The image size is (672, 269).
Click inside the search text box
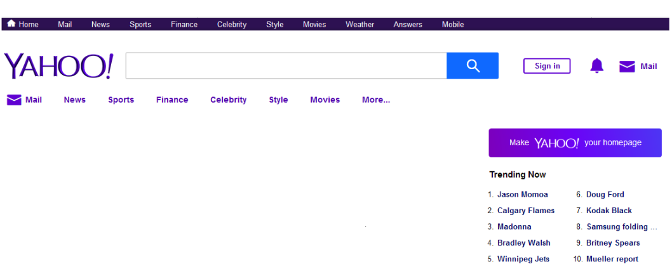pyautogui.click(x=286, y=65)
